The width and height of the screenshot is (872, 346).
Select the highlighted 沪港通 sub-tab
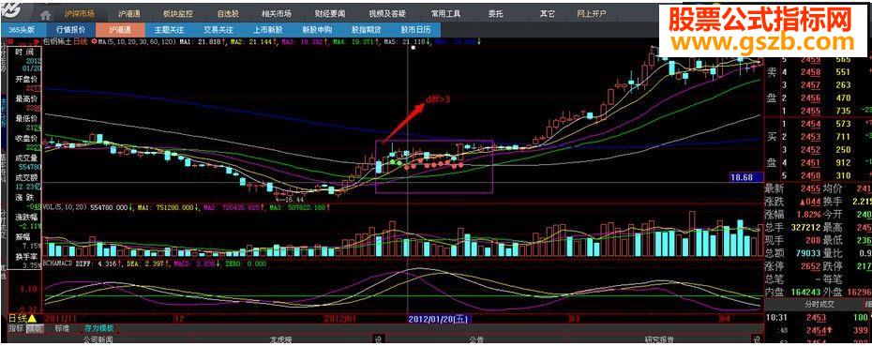pyautogui.click(x=120, y=30)
